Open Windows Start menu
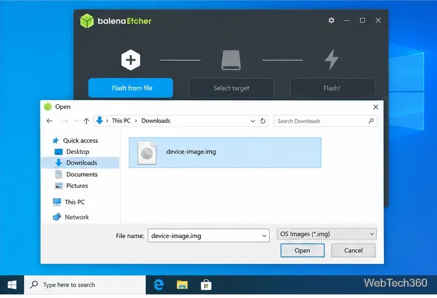Image resolution: width=437 pixels, height=298 pixels. [x=12, y=285]
